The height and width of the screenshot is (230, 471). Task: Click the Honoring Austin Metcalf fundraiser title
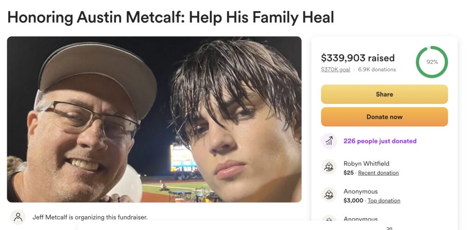[171, 17]
